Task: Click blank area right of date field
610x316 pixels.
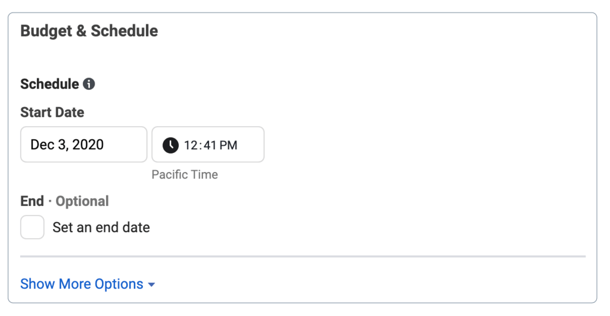Action: (x=417, y=145)
